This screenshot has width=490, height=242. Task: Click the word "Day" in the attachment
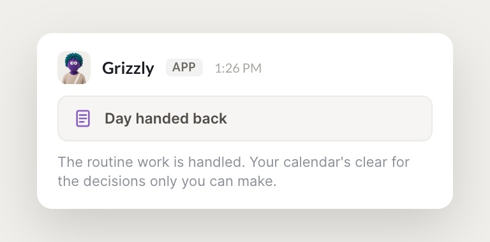pyautogui.click(x=118, y=119)
